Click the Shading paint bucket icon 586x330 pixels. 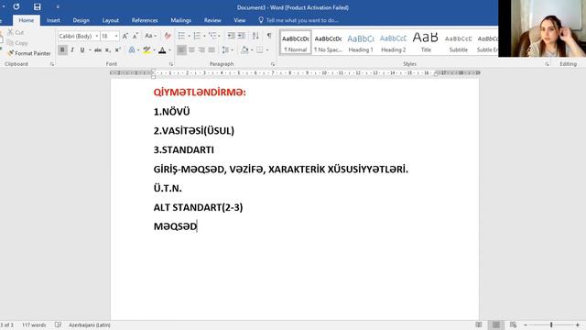coord(244,49)
